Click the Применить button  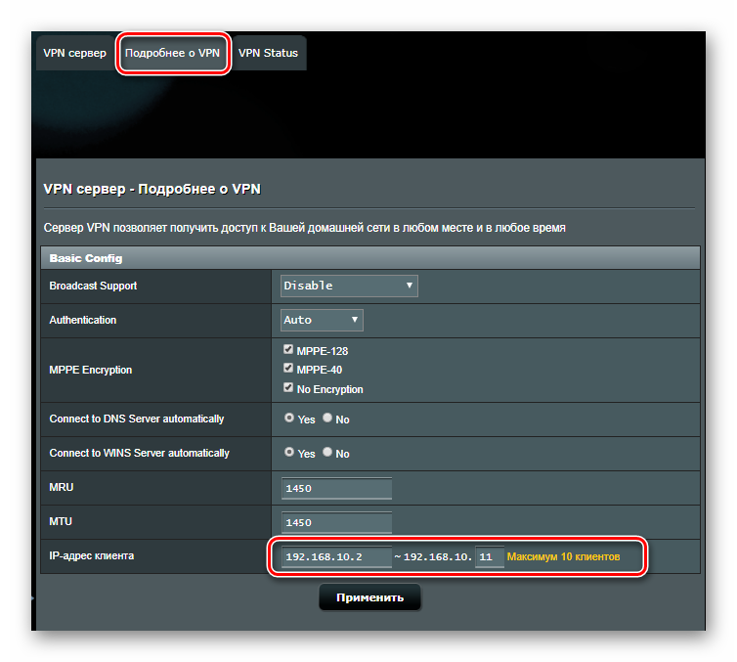[369, 597]
